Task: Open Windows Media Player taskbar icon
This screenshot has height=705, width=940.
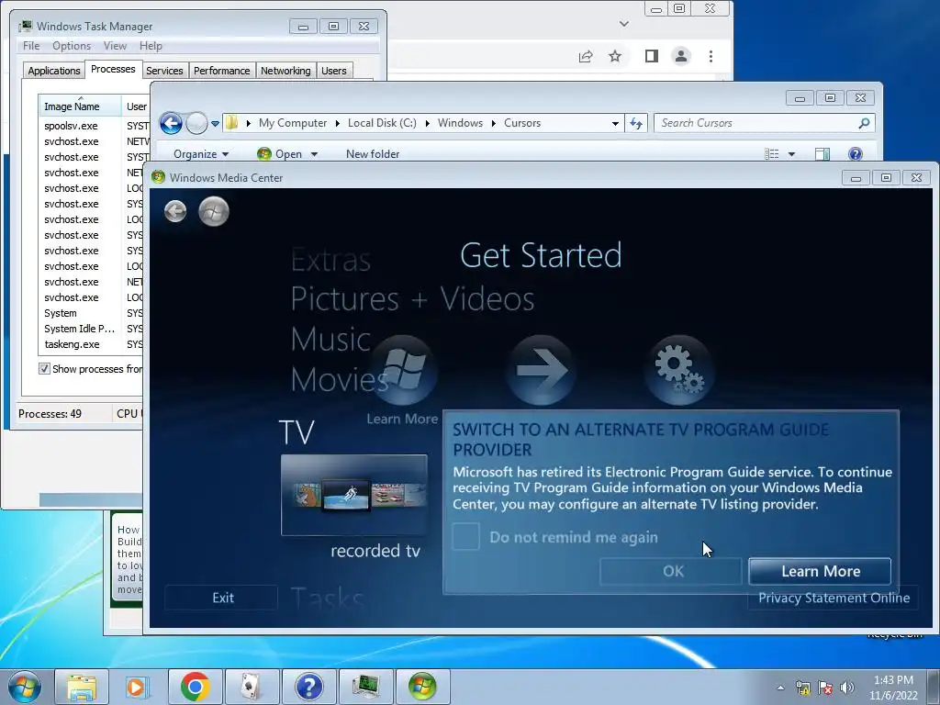Action: [138, 687]
